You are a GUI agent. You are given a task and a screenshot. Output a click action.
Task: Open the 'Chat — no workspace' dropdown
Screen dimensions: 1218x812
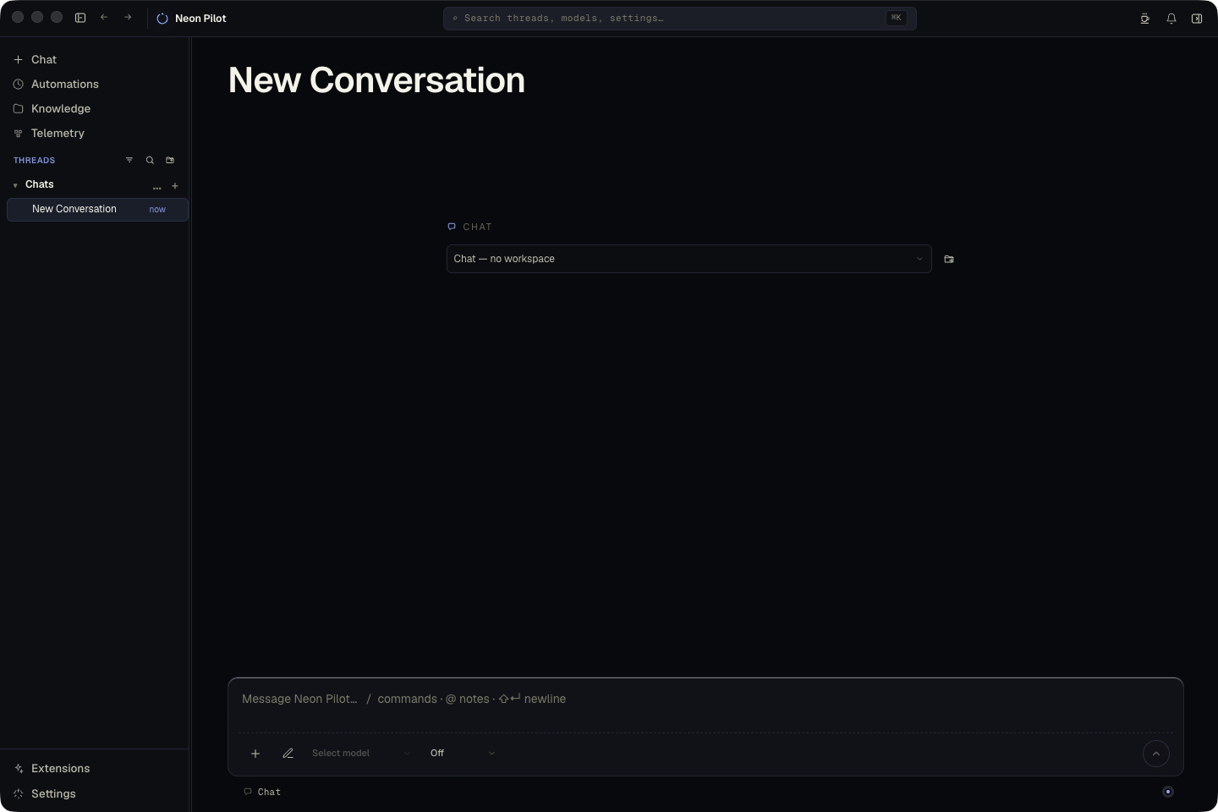pos(689,259)
